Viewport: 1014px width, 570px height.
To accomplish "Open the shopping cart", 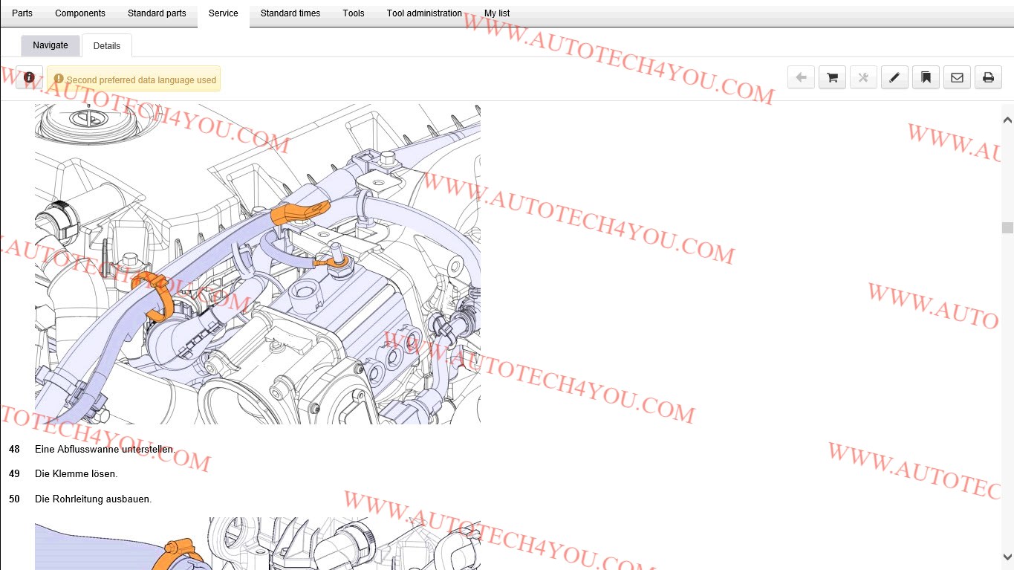I will [832, 77].
